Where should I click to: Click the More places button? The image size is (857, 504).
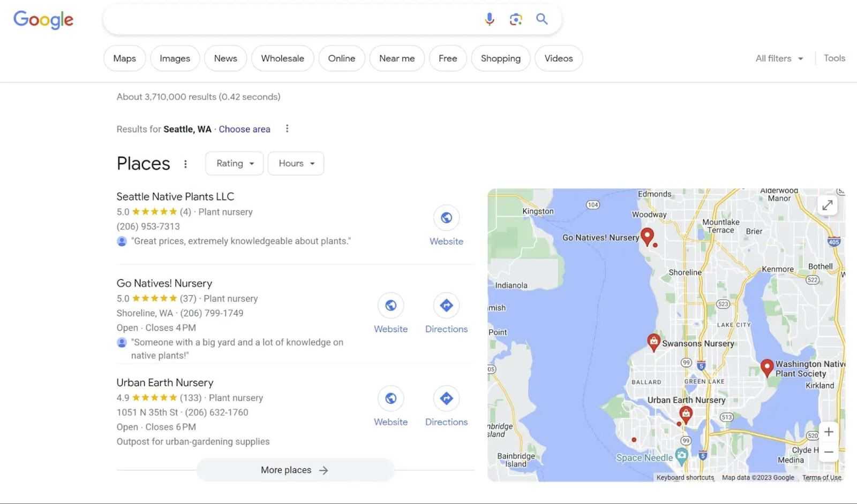[x=295, y=470]
